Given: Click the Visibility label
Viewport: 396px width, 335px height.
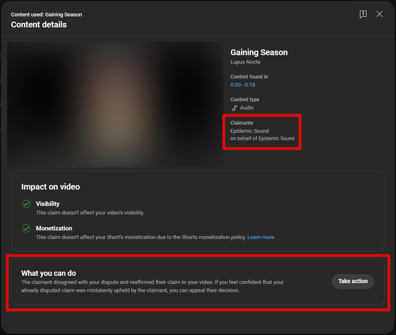Looking at the screenshot, I should click(x=48, y=204).
